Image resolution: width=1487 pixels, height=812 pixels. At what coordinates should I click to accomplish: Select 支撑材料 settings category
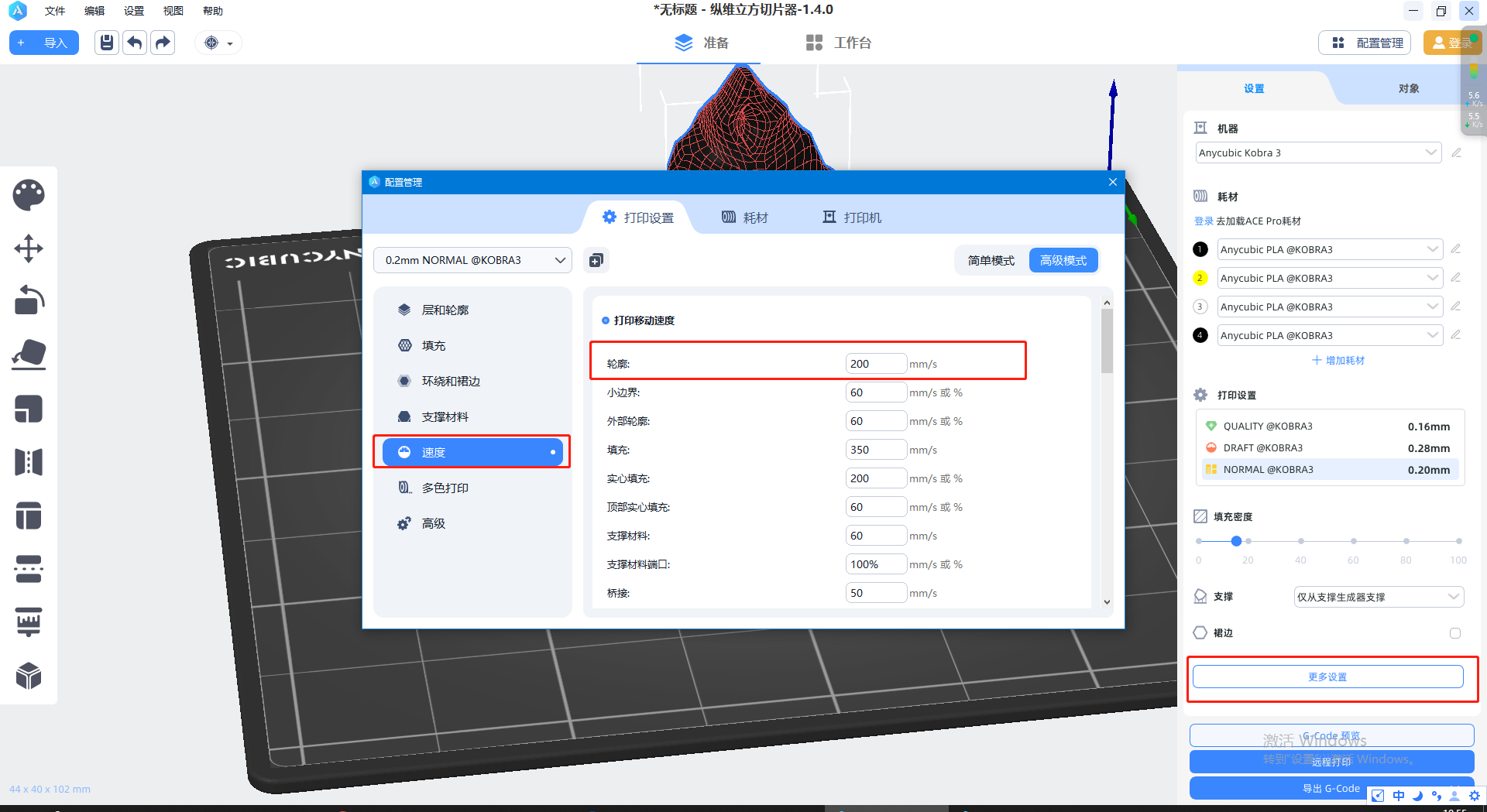click(x=472, y=416)
